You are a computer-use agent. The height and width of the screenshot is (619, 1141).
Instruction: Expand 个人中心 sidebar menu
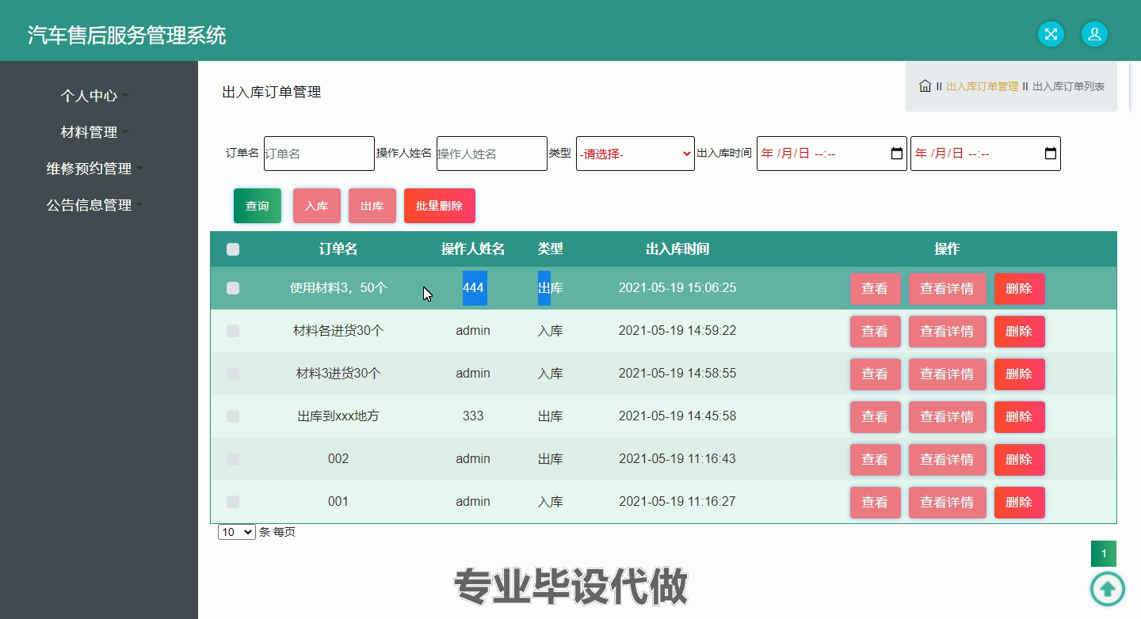coord(94,96)
